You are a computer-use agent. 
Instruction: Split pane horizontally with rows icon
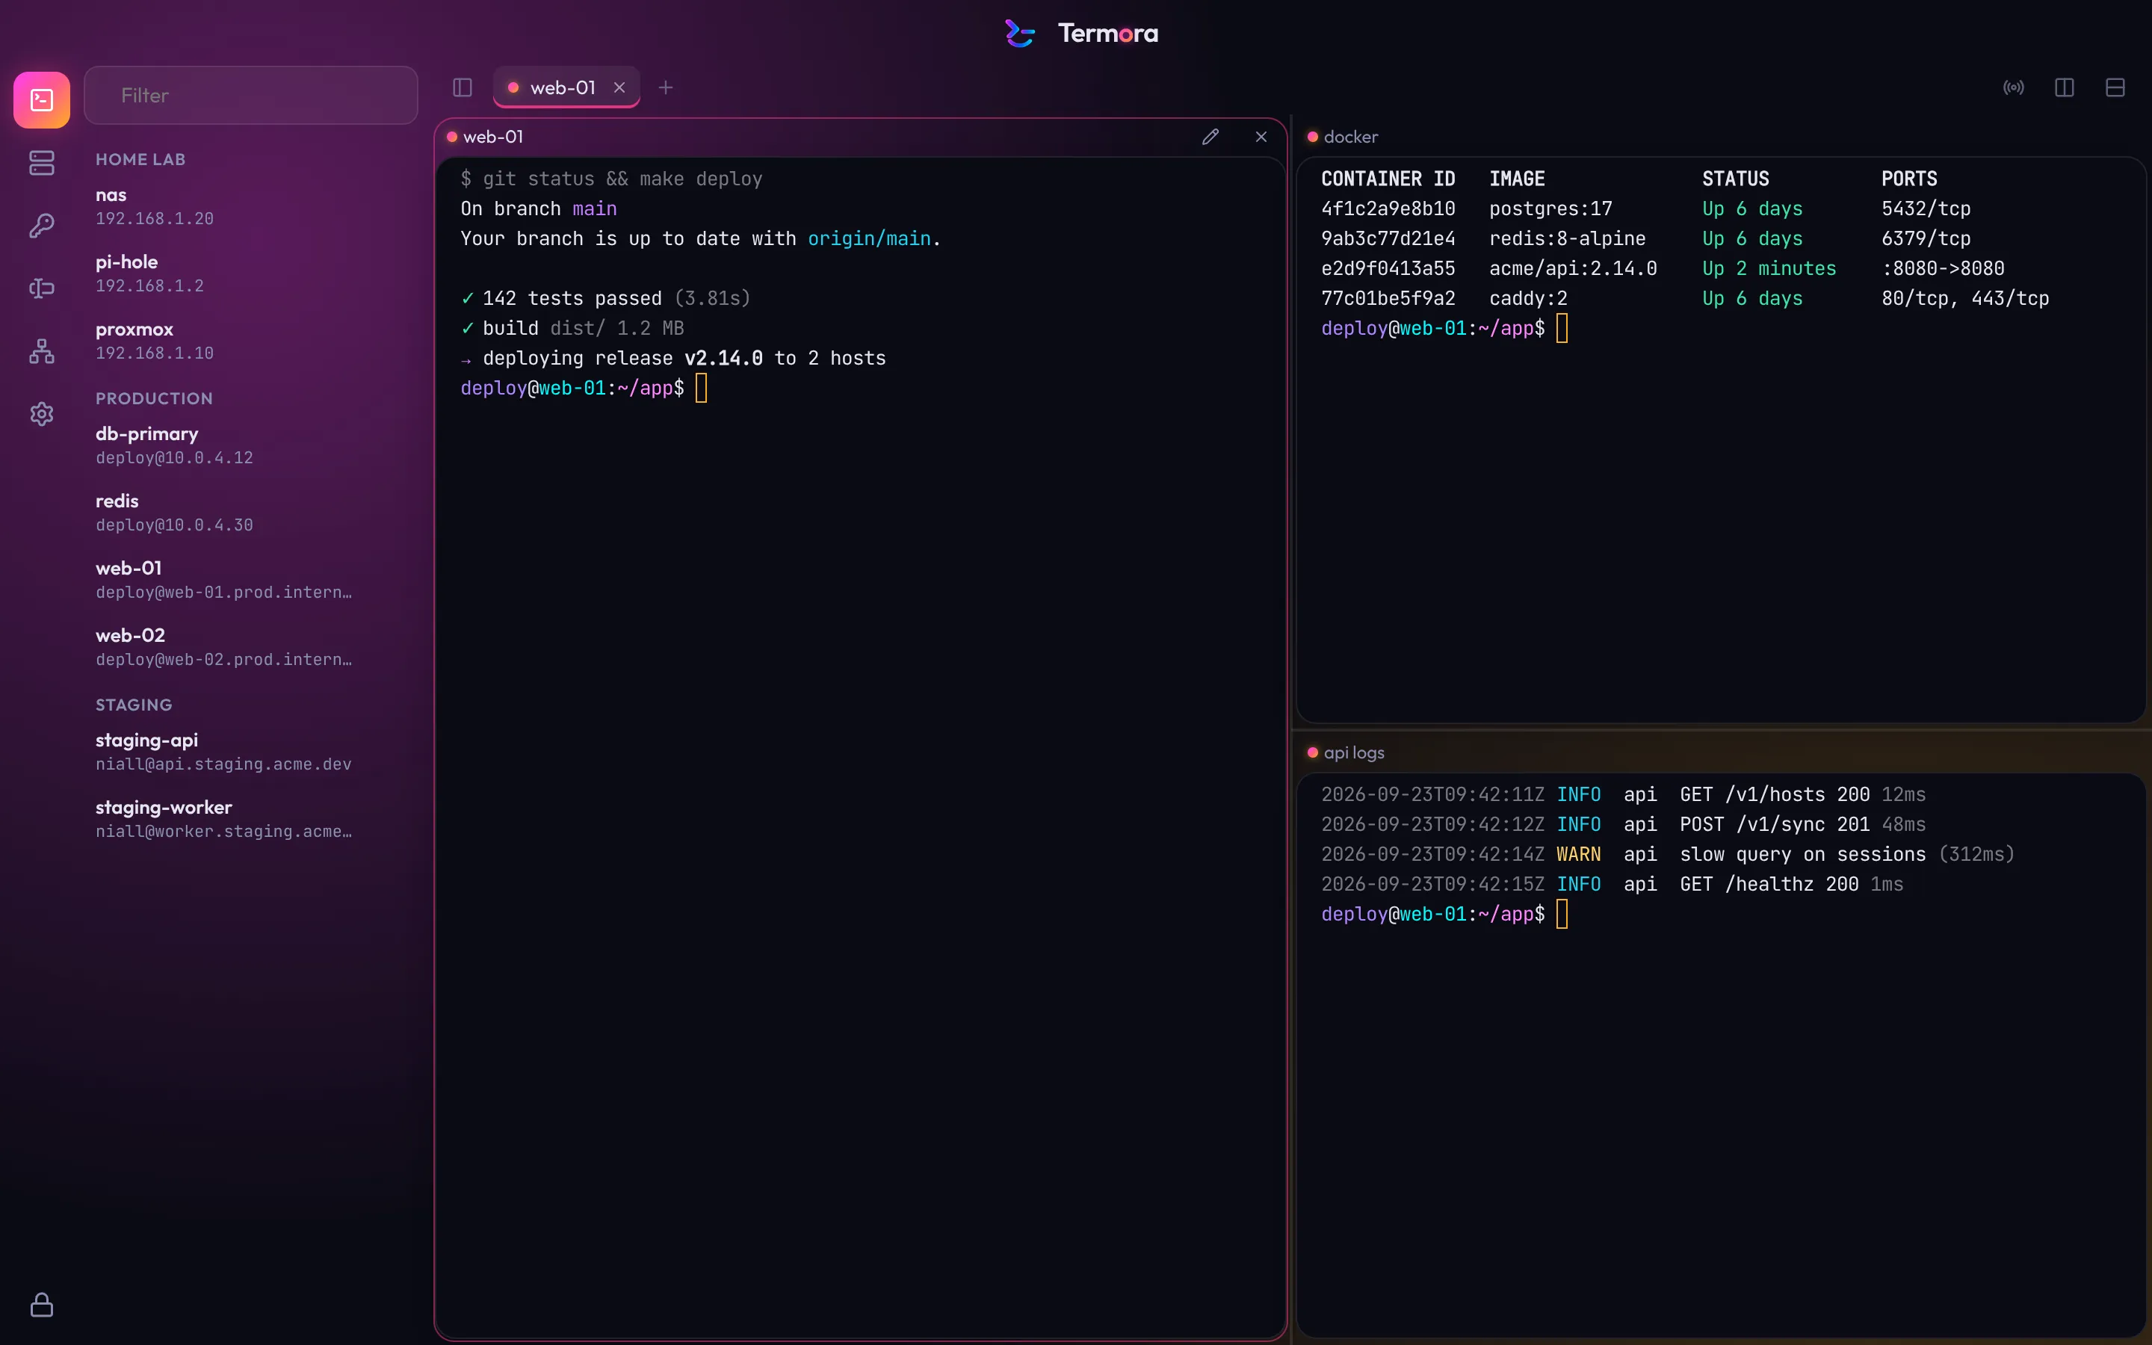(x=2115, y=87)
